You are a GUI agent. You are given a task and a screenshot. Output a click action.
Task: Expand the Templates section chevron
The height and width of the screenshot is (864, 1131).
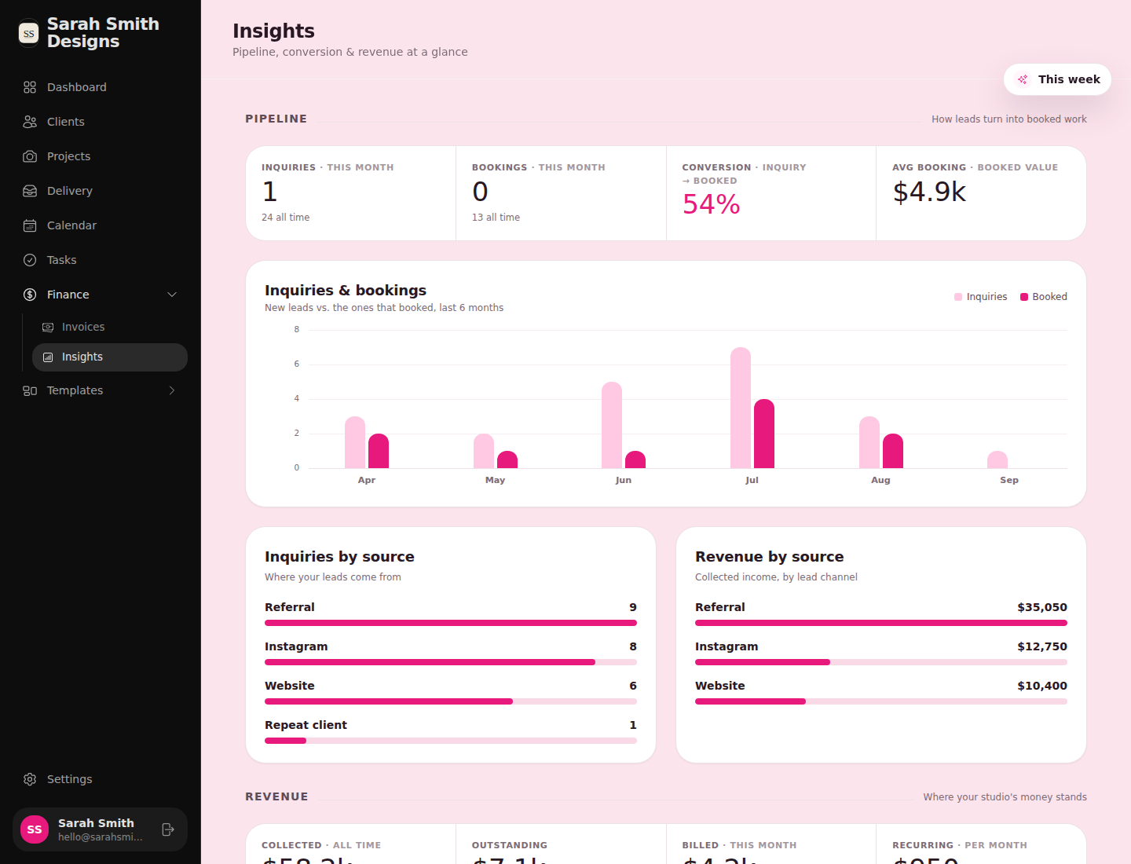(x=172, y=390)
